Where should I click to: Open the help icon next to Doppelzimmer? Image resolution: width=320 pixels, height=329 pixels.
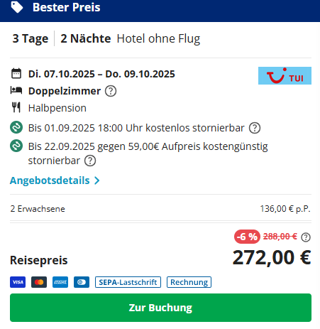(111, 91)
